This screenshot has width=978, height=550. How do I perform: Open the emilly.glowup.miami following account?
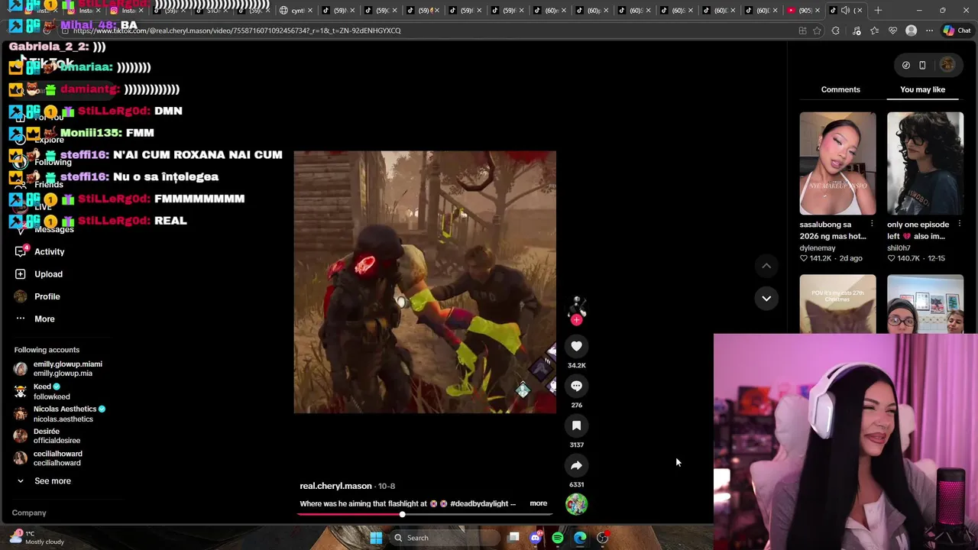point(60,368)
